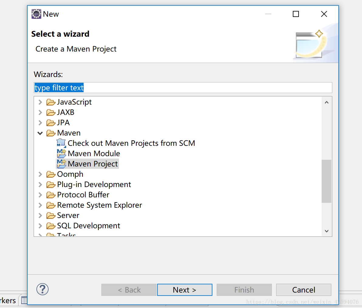Select the Oomph label
362x308 pixels.
point(70,174)
